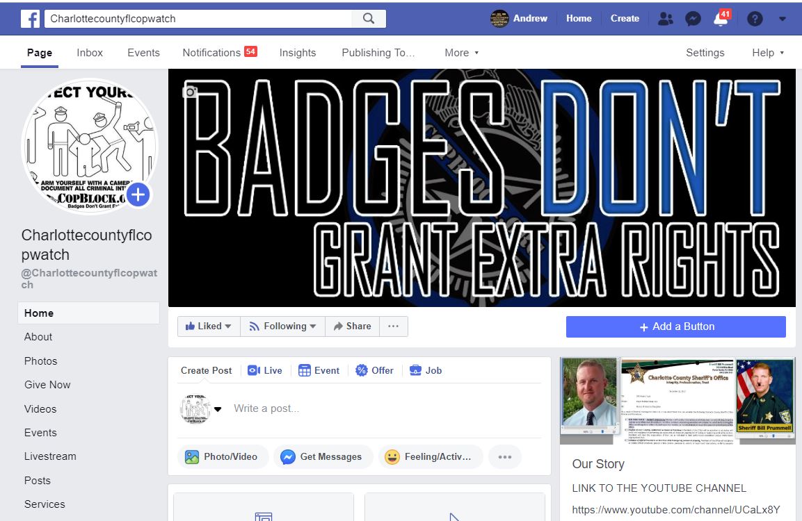The image size is (802, 521).
Task: Open the Messenger icon in top bar
Action: pos(693,19)
